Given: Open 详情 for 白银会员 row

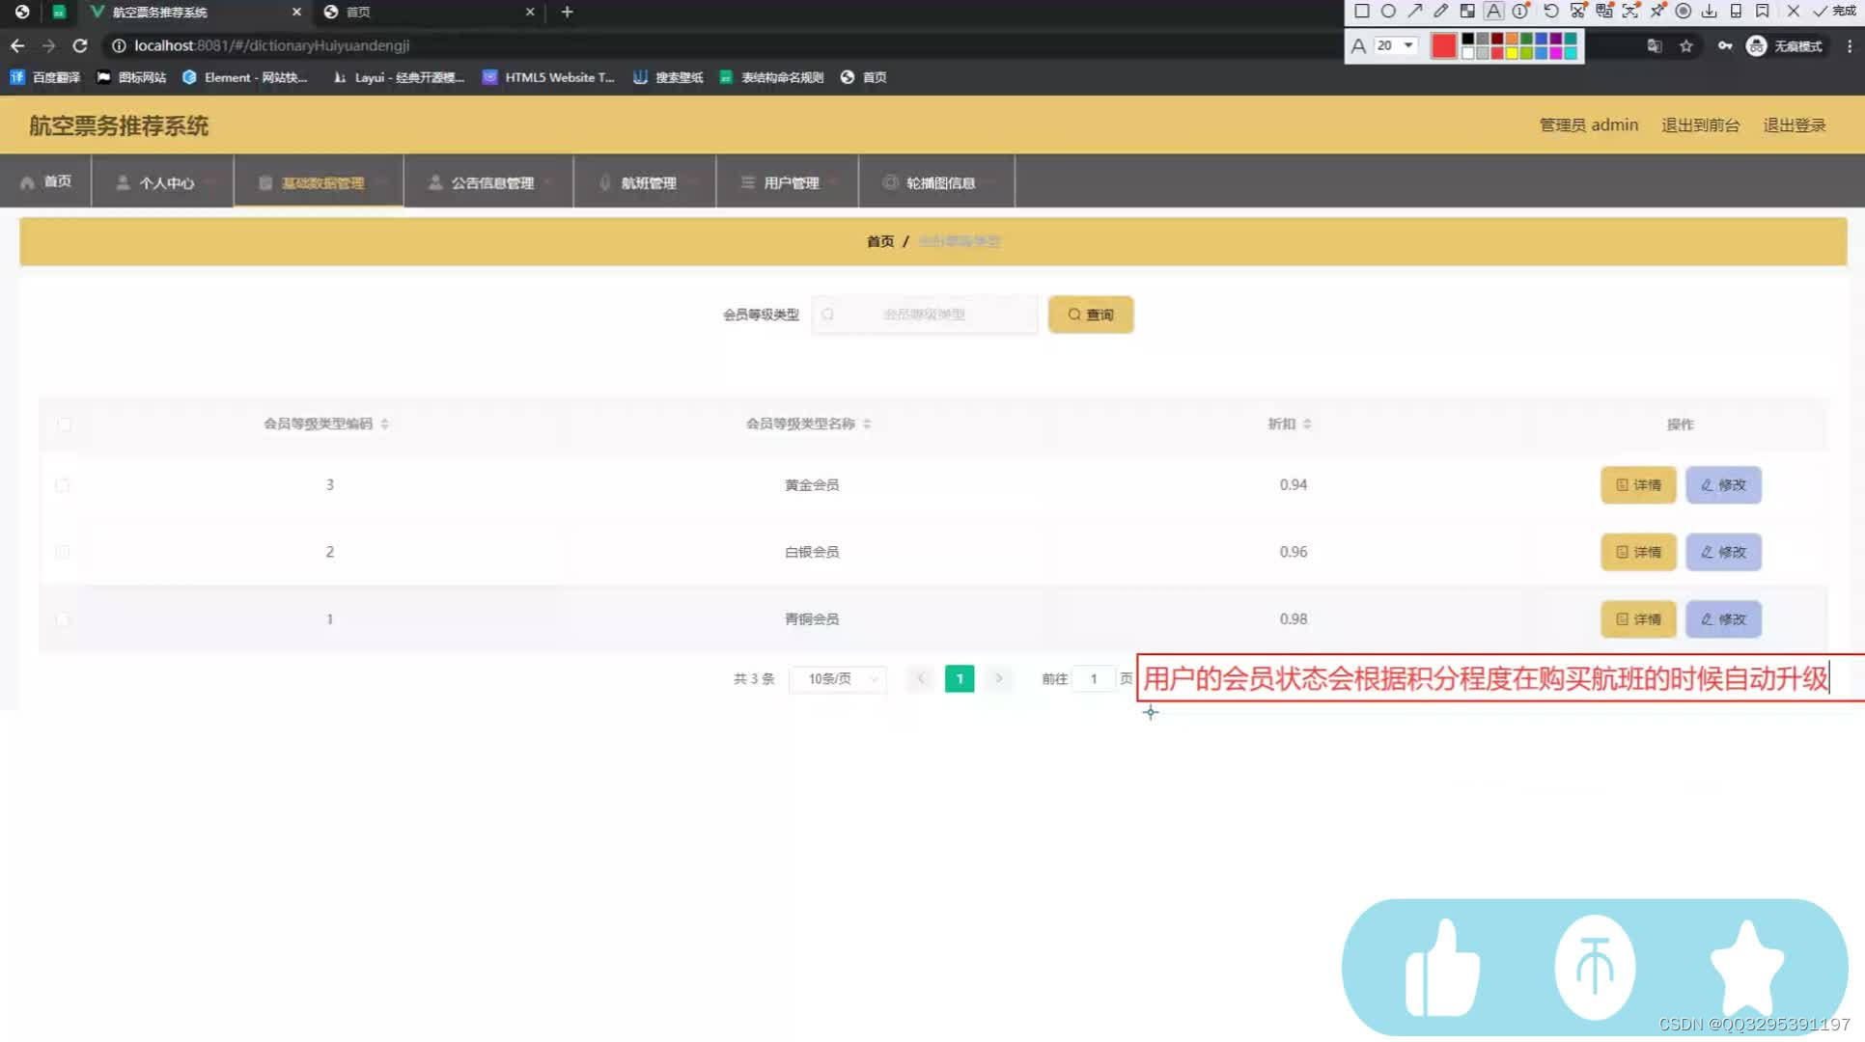Looking at the screenshot, I should coord(1638,552).
